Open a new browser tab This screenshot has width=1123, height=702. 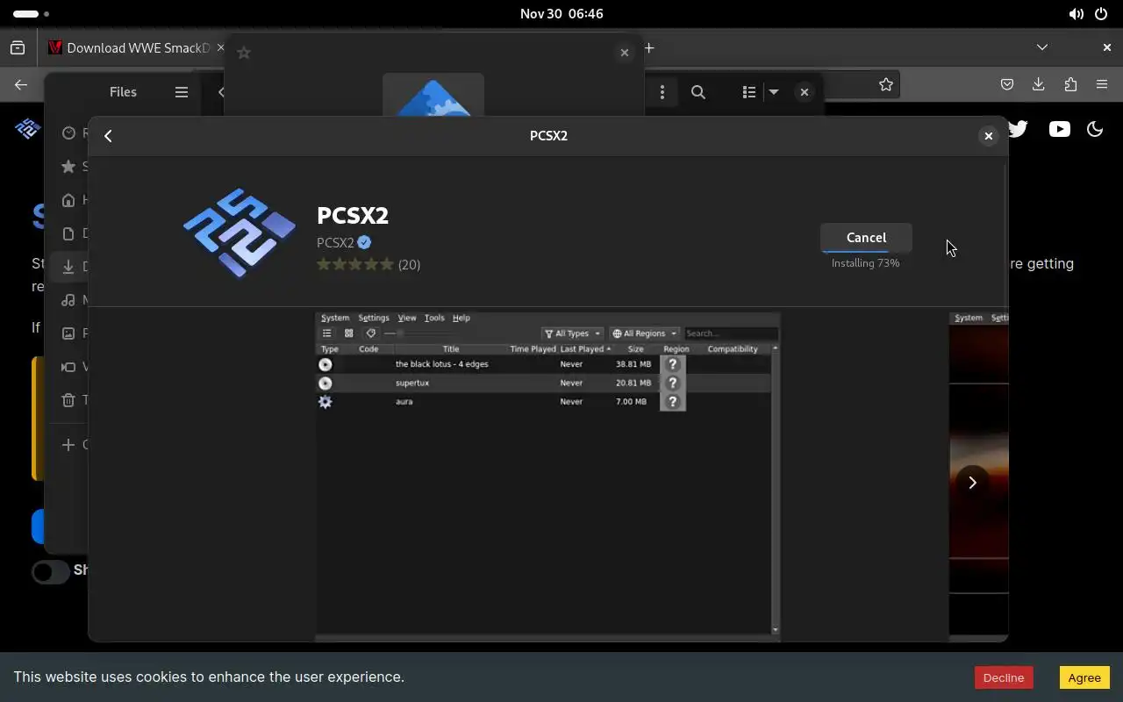click(x=649, y=48)
